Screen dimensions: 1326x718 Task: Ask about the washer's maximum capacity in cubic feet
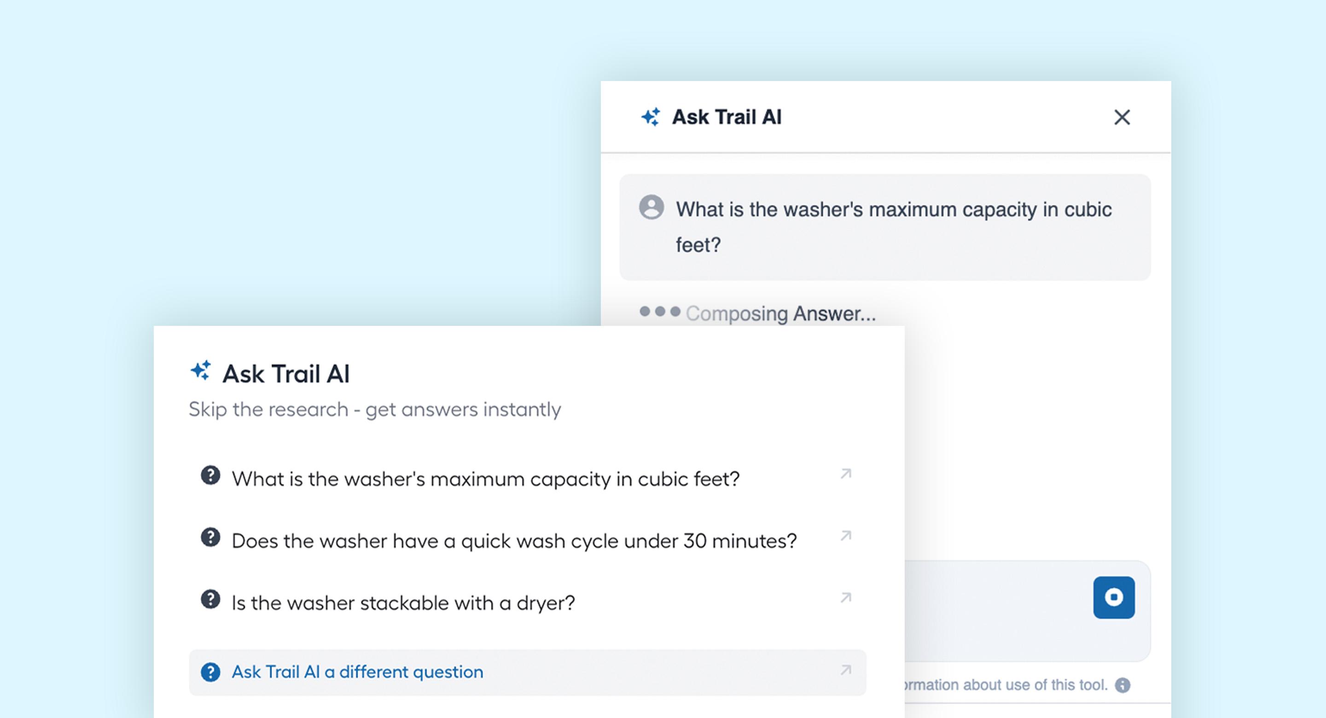(485, 479)
